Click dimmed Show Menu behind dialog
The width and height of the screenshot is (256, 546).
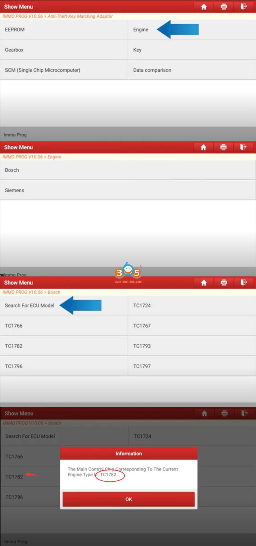tap(19, 413)
